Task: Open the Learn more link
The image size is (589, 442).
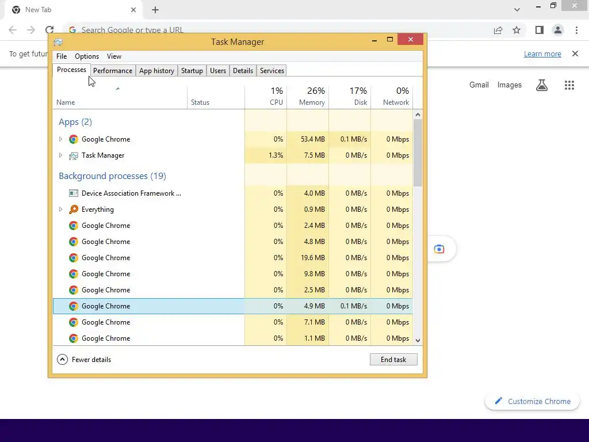Action: (x=542, y=54)
